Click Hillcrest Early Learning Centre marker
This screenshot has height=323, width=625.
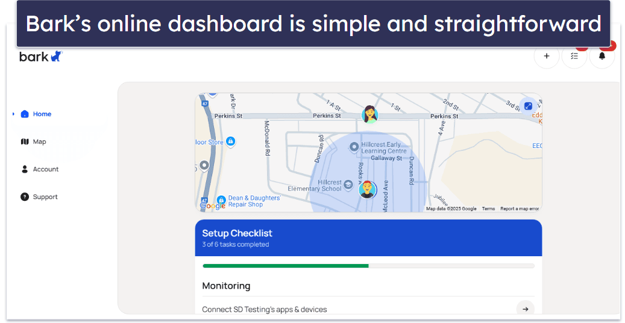pos(354,147)
